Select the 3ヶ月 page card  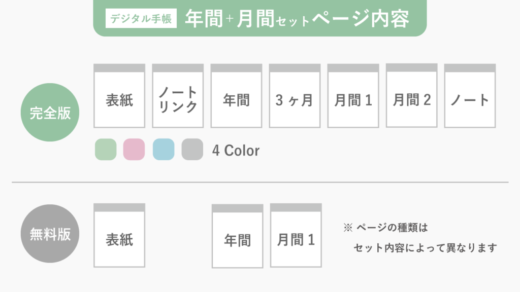pyautogui.click(x=295, y=96)
